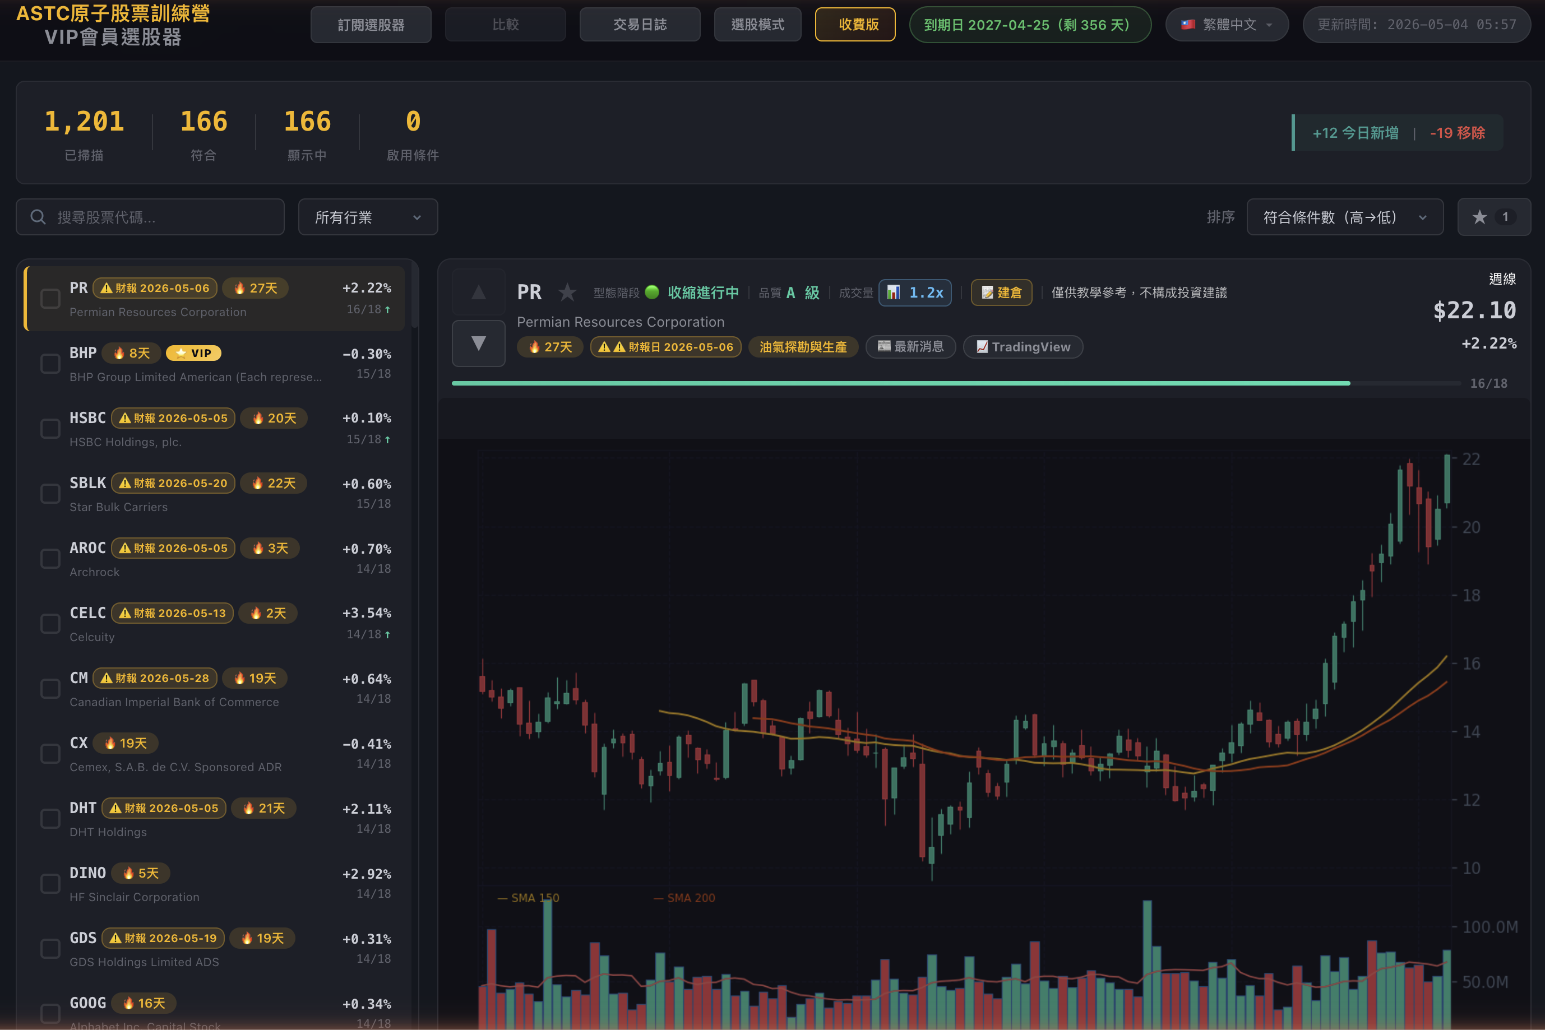
Task: Click the 3天 flame badge on AROC
Action: coord(270,548)
